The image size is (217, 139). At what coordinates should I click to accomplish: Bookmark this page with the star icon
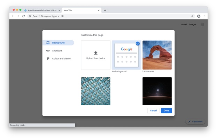(192, 16)
